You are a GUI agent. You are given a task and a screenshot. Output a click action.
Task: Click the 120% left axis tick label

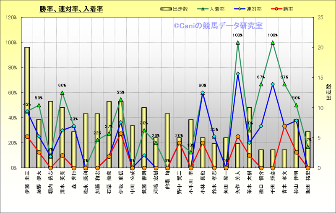point(11,18)
